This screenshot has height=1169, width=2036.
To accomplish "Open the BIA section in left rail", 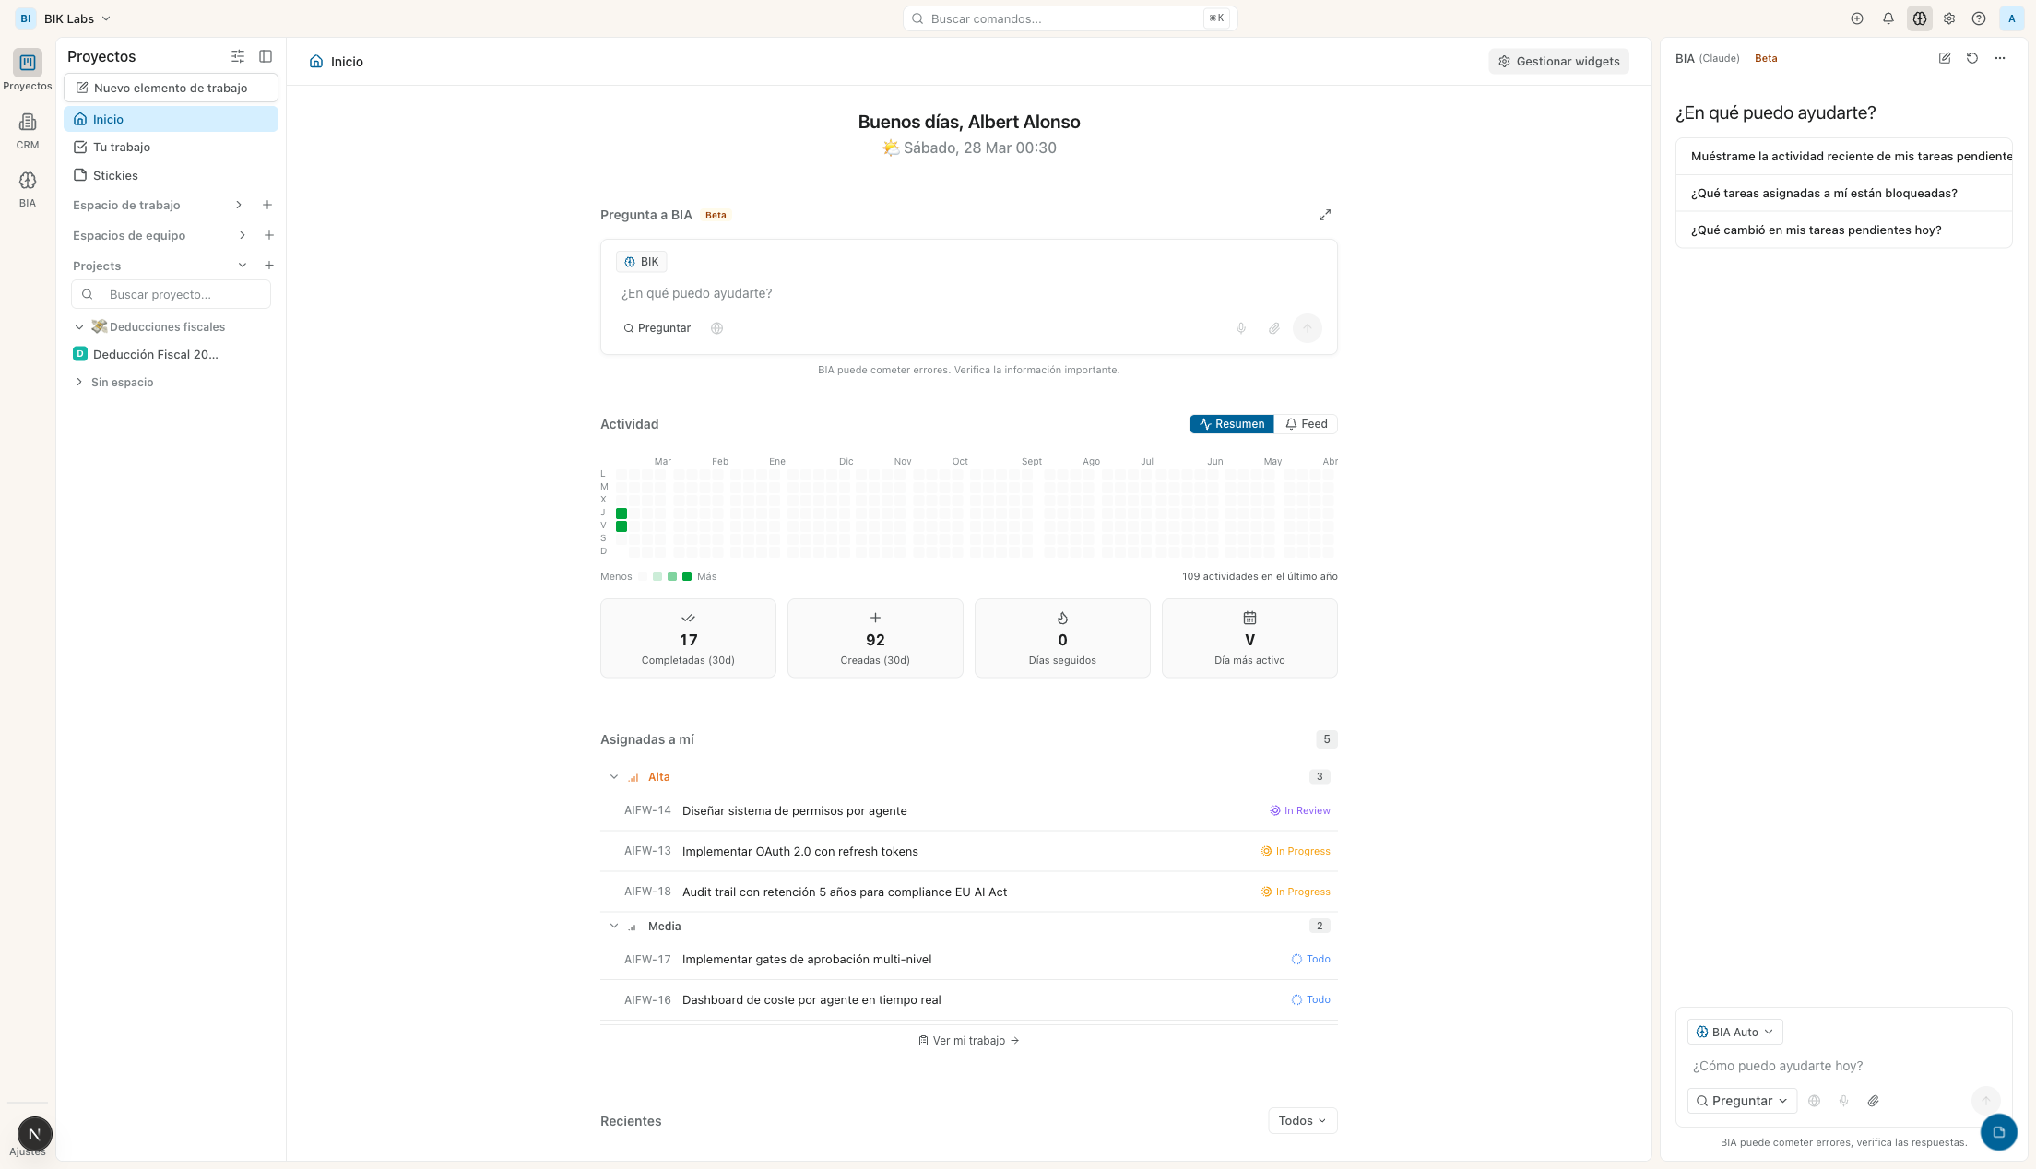I will point(28,188).
